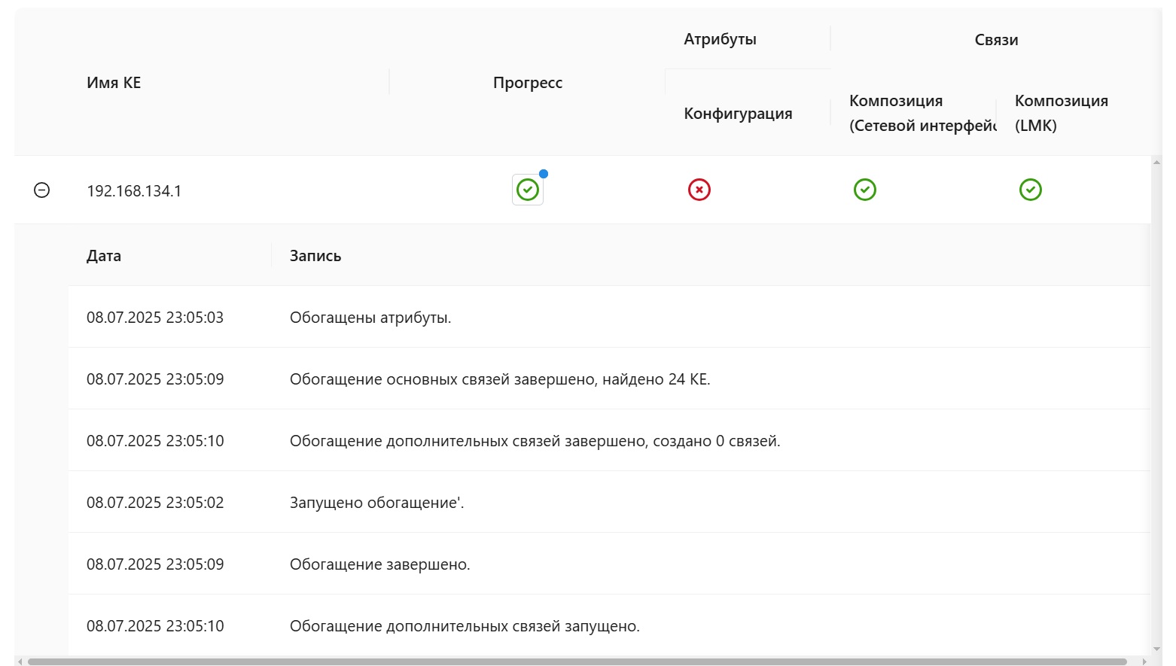Click the "Композиция (LMK)" column header

(1061, 113)
